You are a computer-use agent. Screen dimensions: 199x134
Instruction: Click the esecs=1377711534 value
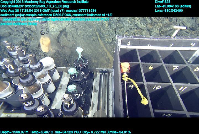coord(81,10)
